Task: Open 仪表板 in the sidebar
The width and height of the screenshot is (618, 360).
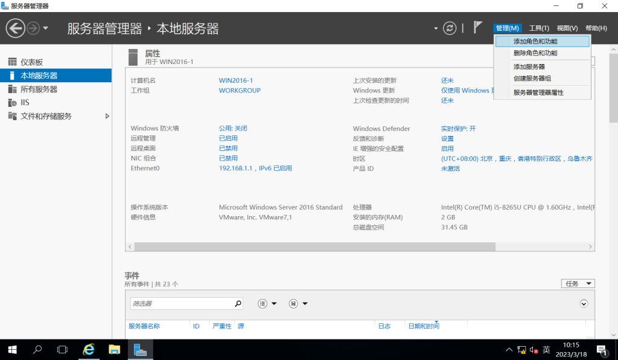Action: coord(56,62)
